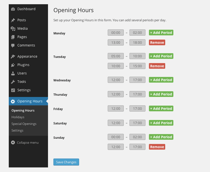Edit Sunday's 12:00 start time field
The width and height of the screenshot is (210, 172).
(116, 147)
